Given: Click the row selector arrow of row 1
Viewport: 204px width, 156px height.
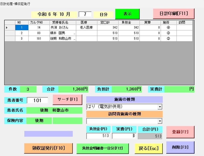Looking at the screenshot, I should coord(7,27).
